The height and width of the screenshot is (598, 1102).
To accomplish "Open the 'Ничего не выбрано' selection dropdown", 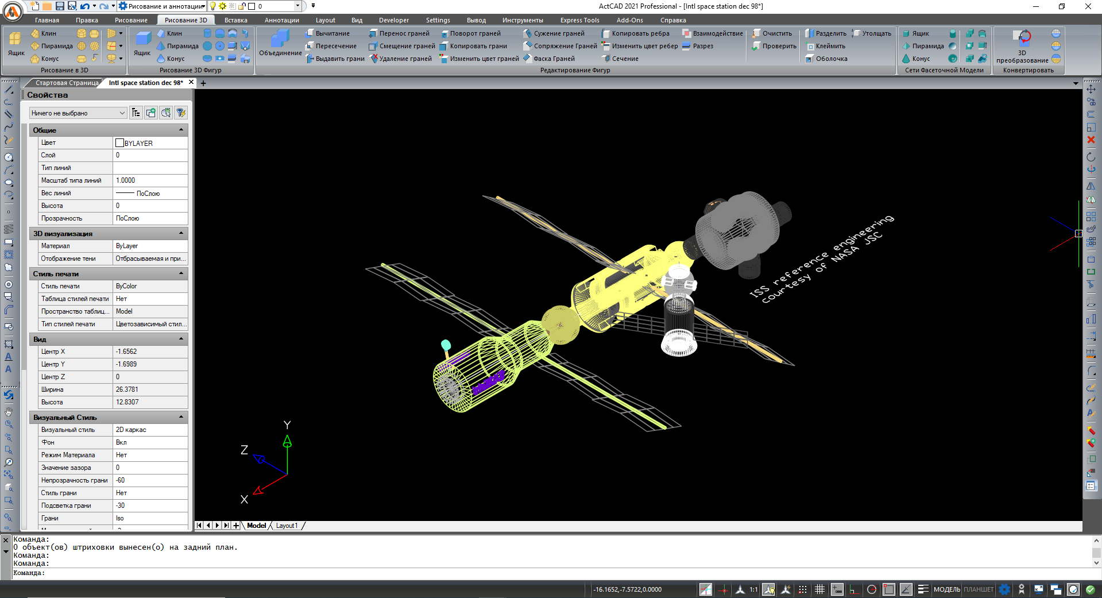I will (x=78, y=113).
